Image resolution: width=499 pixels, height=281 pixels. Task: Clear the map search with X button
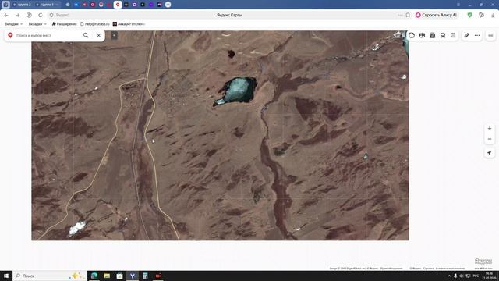click(99, 35)
